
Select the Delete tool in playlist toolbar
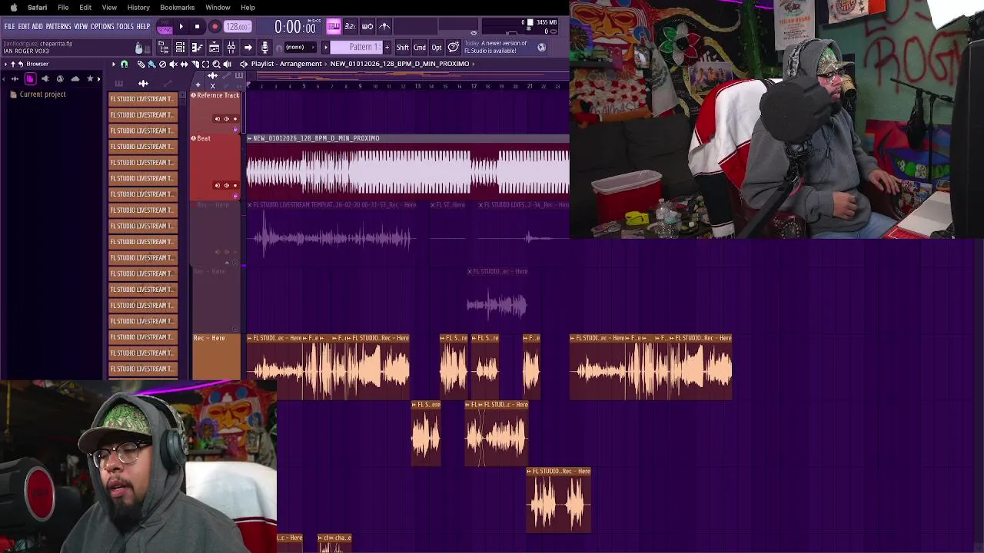162,65
